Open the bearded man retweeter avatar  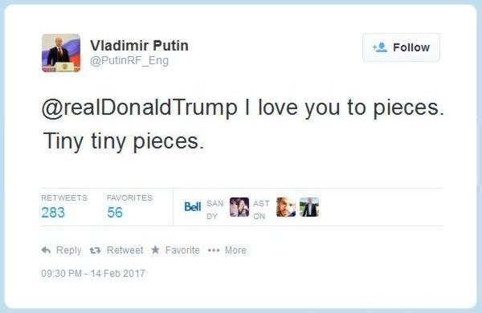[x=286, y=207]
